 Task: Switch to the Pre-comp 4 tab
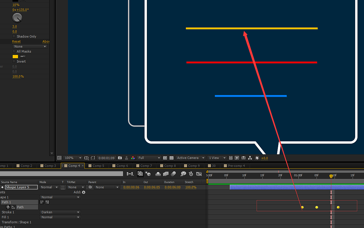click(x=234, y=166)
